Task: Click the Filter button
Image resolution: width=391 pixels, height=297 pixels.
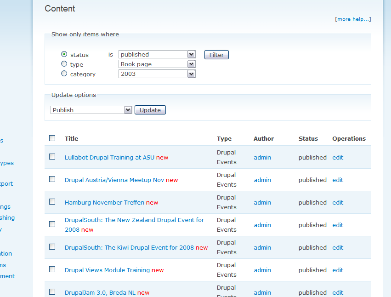Action: (x=216, y=55)
